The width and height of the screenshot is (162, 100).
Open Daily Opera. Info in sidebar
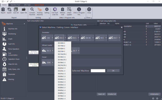click(14, 69)
